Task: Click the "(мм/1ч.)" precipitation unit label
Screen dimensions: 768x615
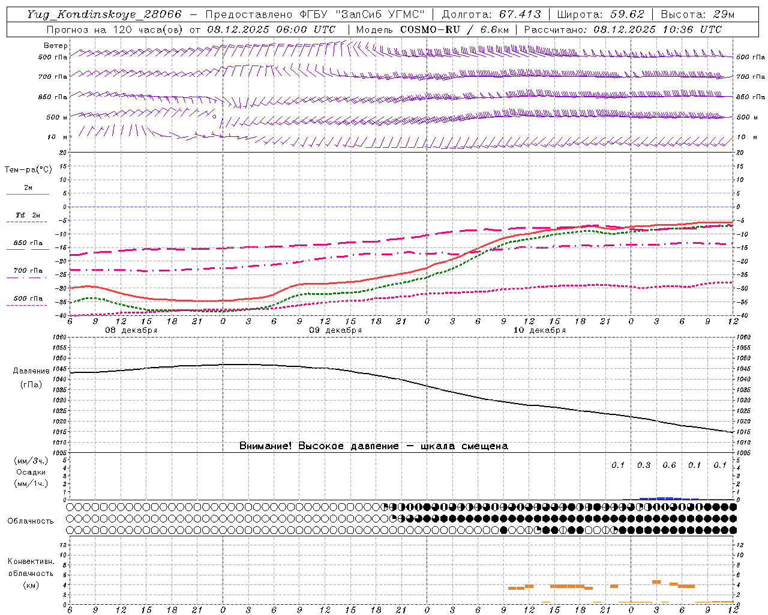Action: (x=31, y=483)
